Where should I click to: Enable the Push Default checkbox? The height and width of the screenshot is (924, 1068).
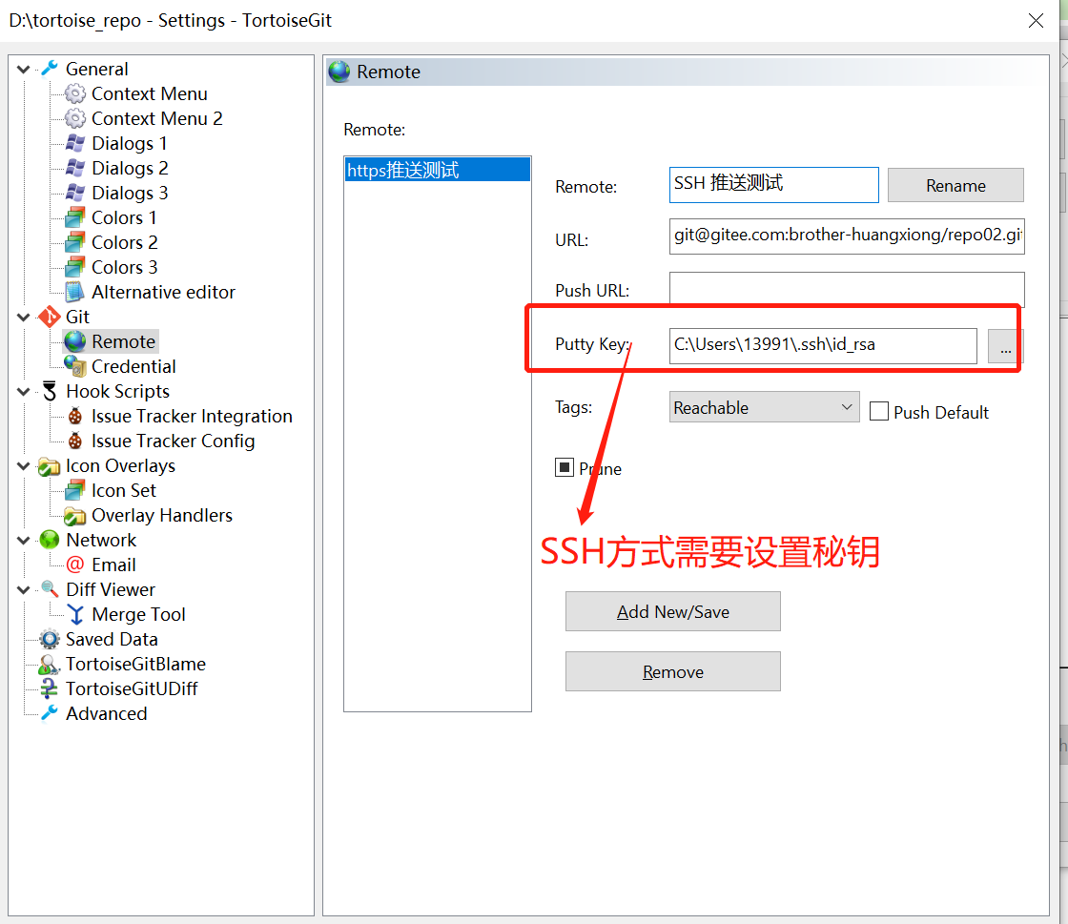tap(878, 411)
